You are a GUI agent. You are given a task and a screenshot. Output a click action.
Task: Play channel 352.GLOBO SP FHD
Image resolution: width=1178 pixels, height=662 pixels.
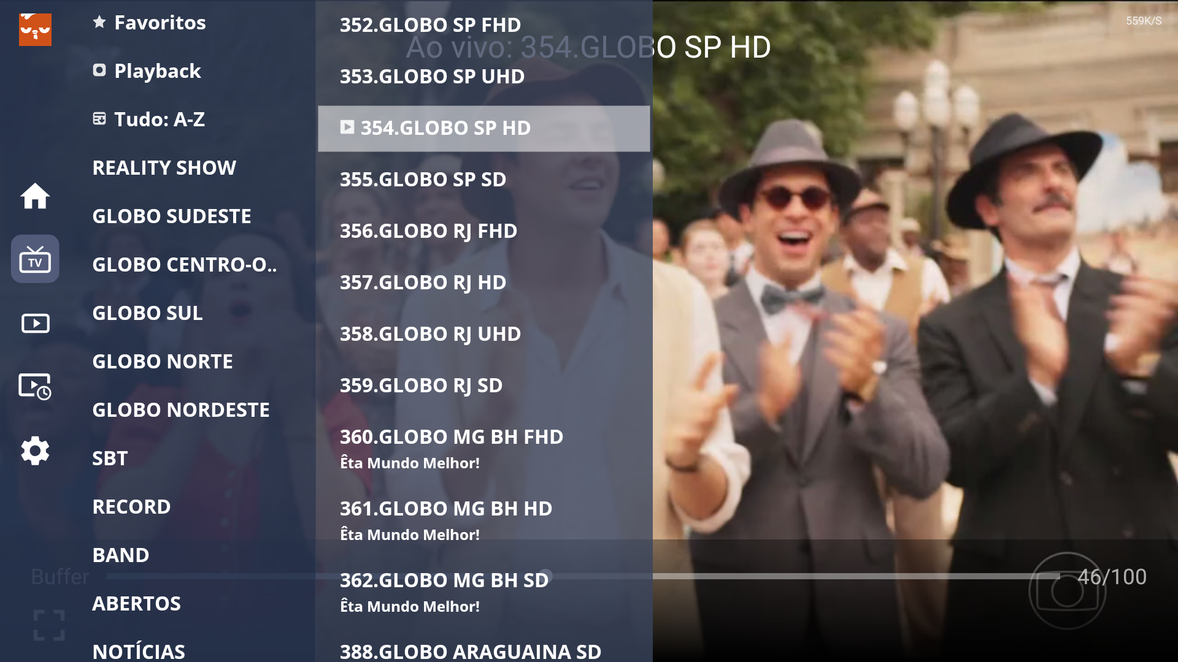tap(430, 25)
